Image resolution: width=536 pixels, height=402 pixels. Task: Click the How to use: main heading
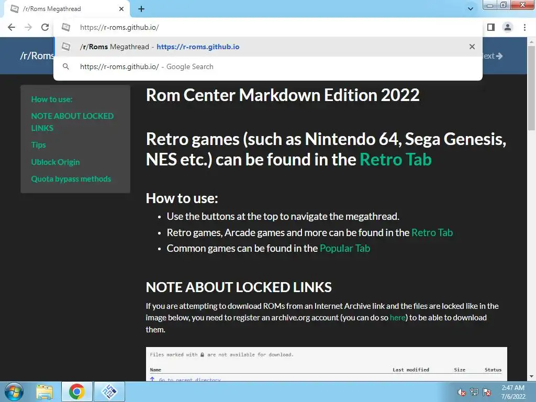pyautogui.click(x=182, y=198)
